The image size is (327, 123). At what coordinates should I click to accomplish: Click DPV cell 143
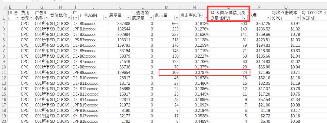click(x=228, y=29)
